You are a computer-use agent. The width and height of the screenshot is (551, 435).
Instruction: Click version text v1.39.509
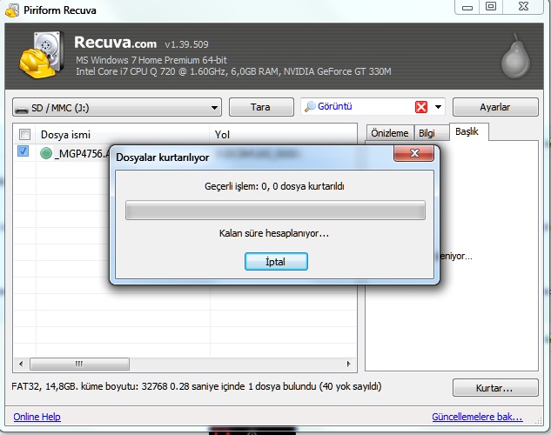point(186,44)
